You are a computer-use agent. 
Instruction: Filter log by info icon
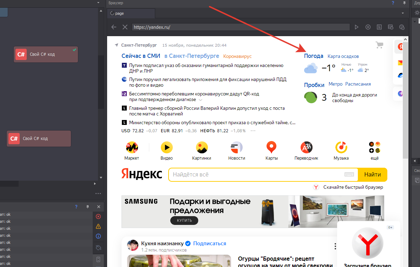click(x=98, y=236)
